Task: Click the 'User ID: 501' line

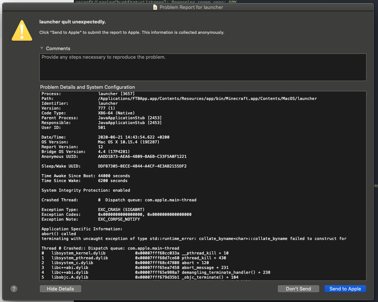Action: click(x=73, y=127)
